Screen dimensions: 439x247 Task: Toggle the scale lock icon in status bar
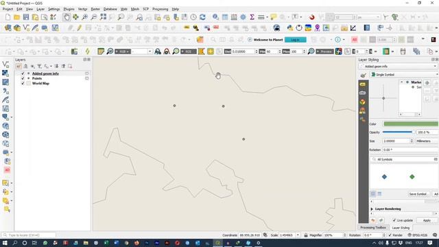coord(306,235)
